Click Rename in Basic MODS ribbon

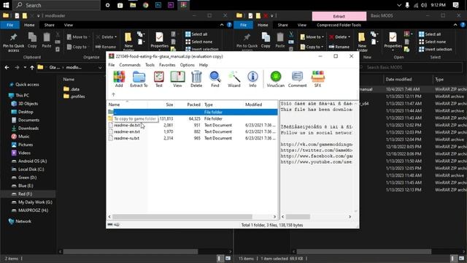[339, 47]
